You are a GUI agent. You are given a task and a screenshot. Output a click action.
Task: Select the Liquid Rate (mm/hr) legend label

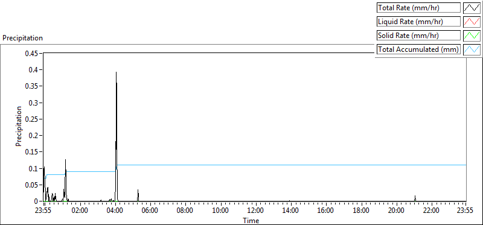pos(418,22)
